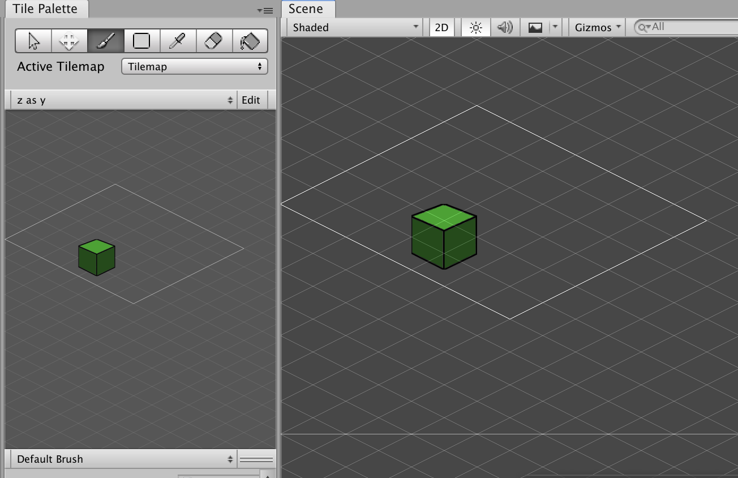Select the arrow Select tool
Image resolution: width=738 pixels, height=478 pixels.
(33, 41)
